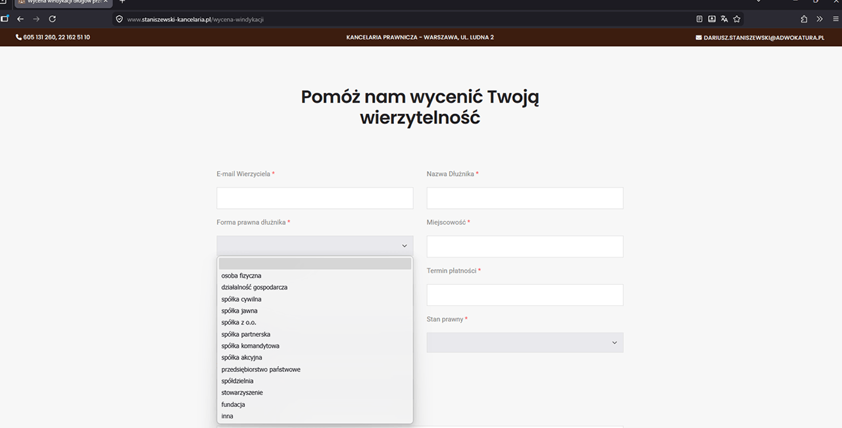The image size is (842, 428).
Task: Open a new browser tab
Action: click(x=122, y=2)
